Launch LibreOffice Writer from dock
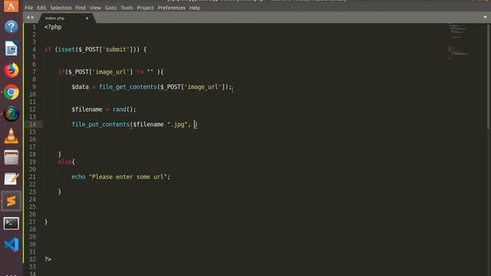This screenshot has width=491, height=276. [x=11, y=48]
